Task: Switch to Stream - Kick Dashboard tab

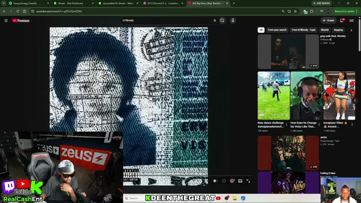Action: [73, 3]
